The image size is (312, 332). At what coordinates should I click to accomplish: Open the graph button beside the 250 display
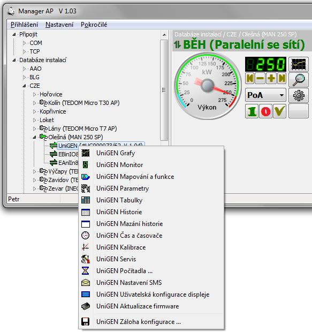pos(299,64)
